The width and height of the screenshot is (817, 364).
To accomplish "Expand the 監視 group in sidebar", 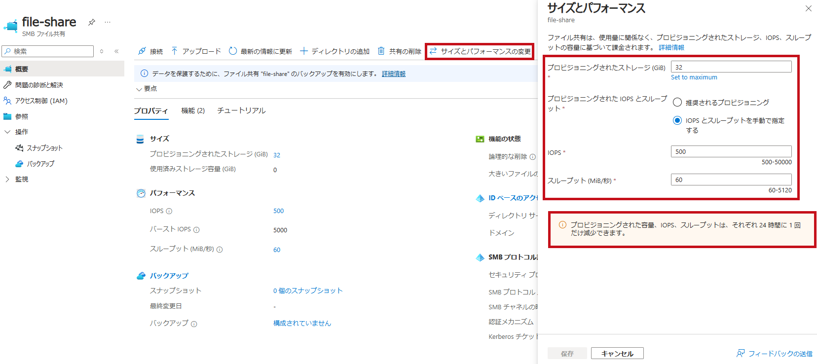I will [7, 179].
